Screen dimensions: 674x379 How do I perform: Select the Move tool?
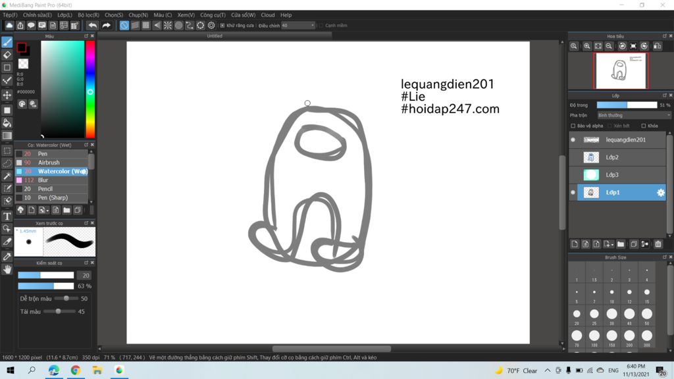pos(7,95)
